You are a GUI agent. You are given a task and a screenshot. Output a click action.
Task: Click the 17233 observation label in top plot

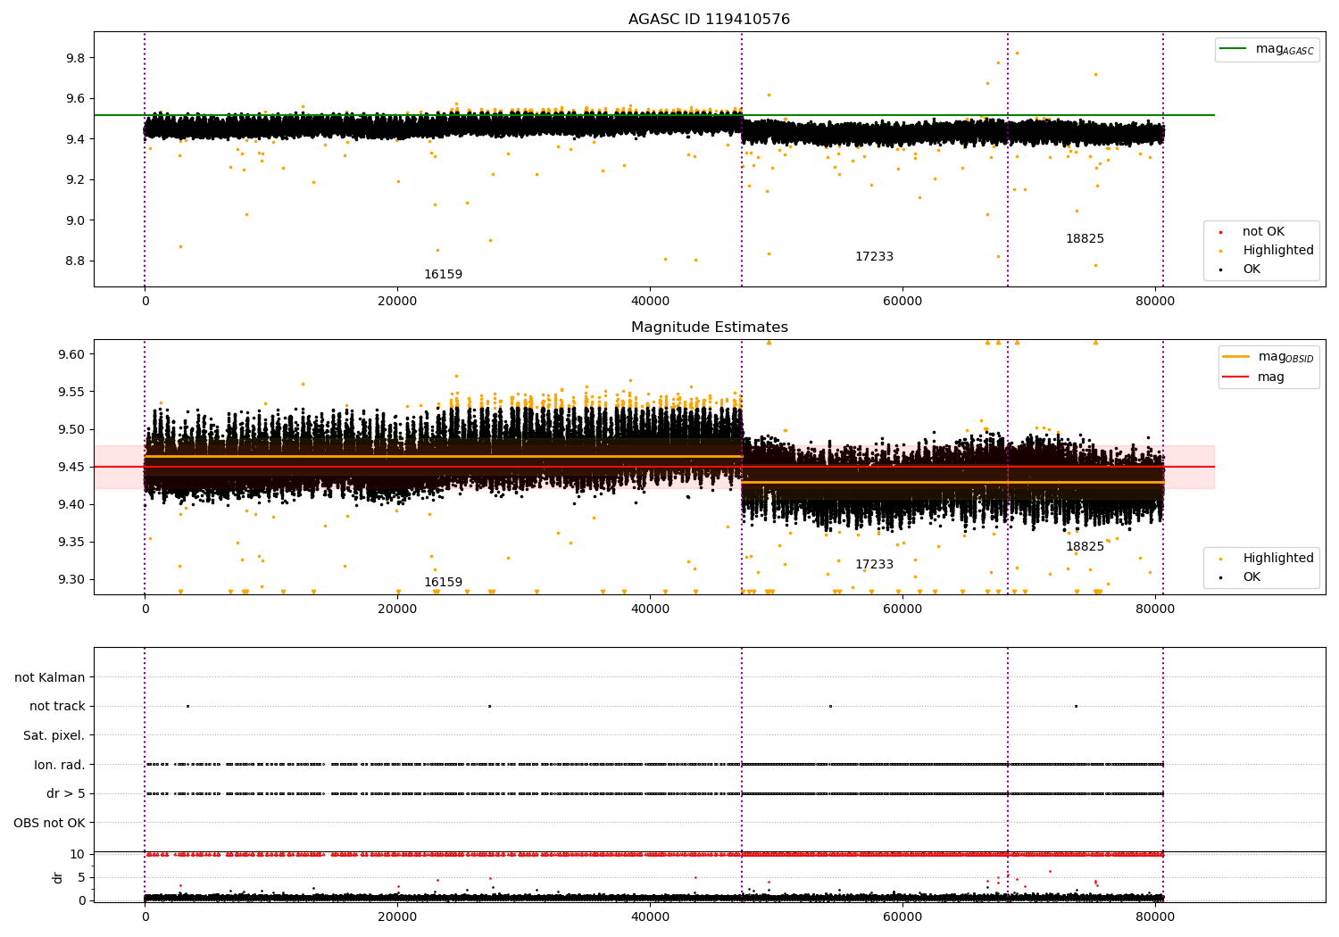(x=874, y=257)
